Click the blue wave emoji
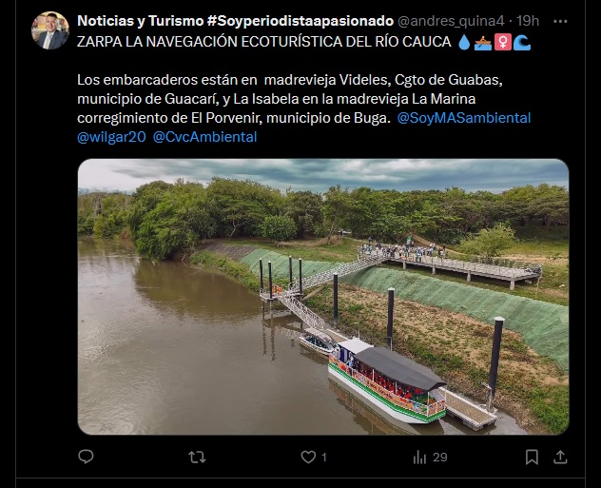 (x=522, y=43)
